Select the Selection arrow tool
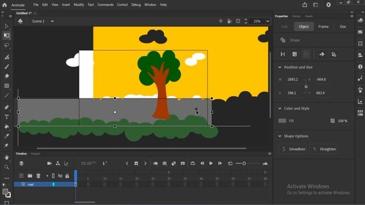Screen dimensions: 365x205 click(6, 26)
